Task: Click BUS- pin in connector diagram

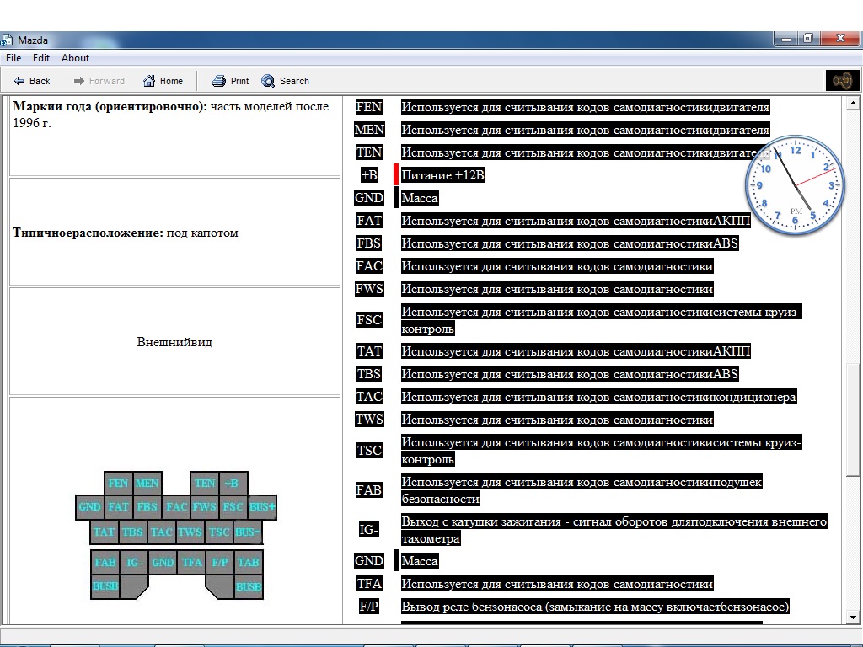Action: click(x=248, y=532)
